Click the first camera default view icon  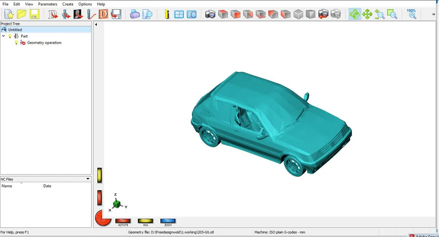pyautogui.click(x=210, y=14)
